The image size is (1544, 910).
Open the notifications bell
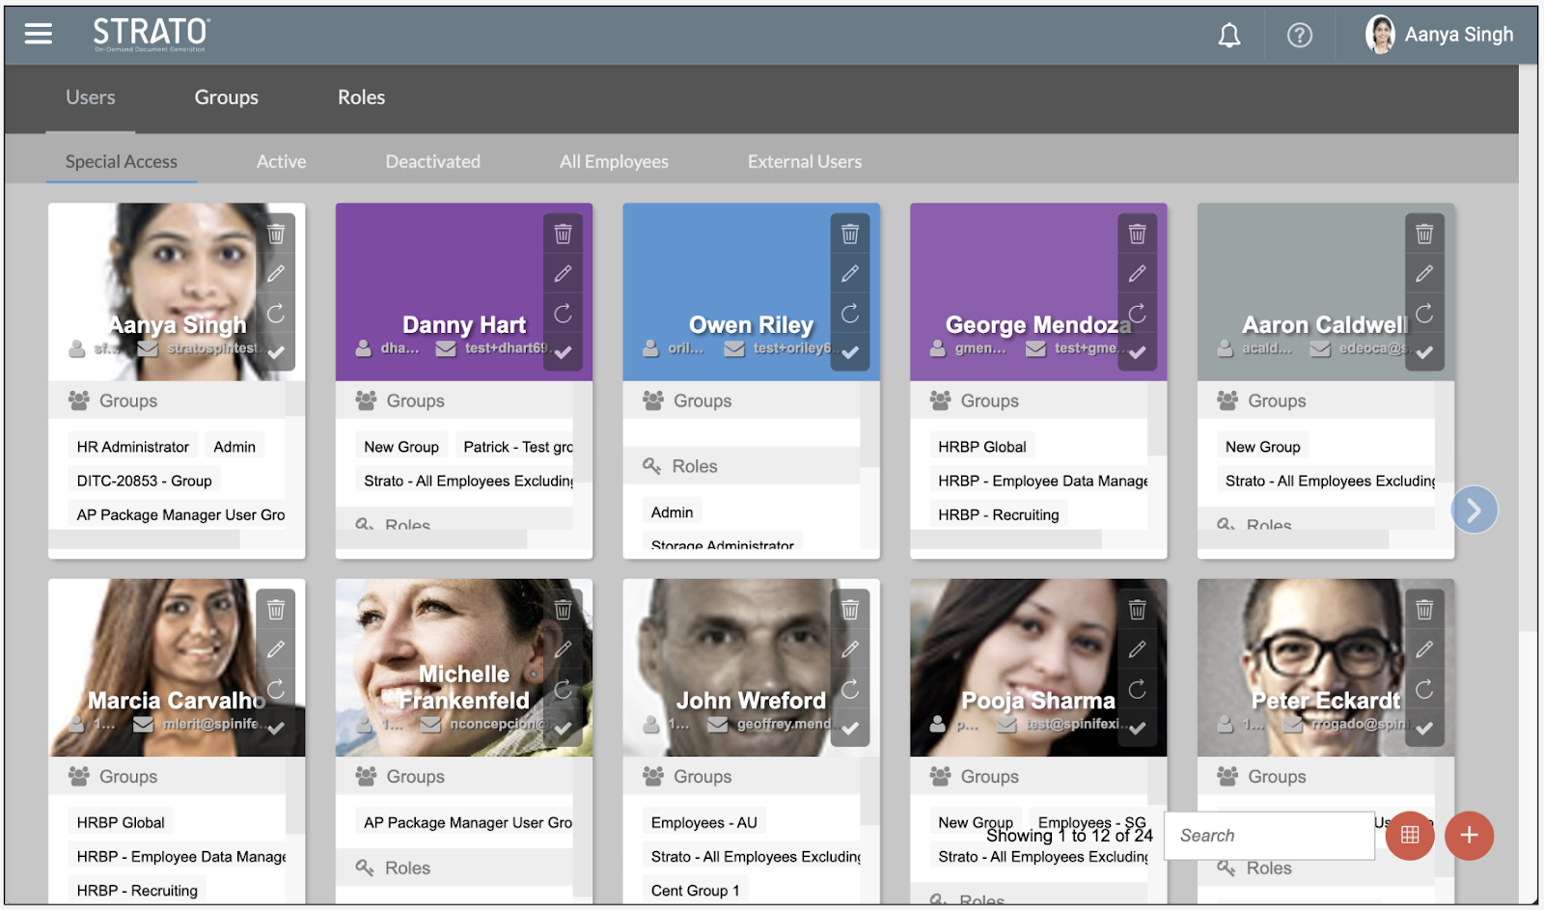(1228, 36)
